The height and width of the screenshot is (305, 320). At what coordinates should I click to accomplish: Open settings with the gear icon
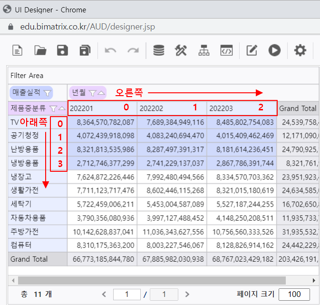coord(300,50)
